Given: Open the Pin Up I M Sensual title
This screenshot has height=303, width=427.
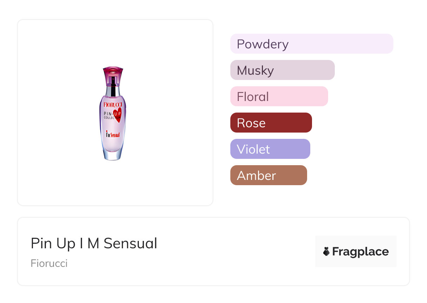Looking at the screenshot, I should (94, 243).
